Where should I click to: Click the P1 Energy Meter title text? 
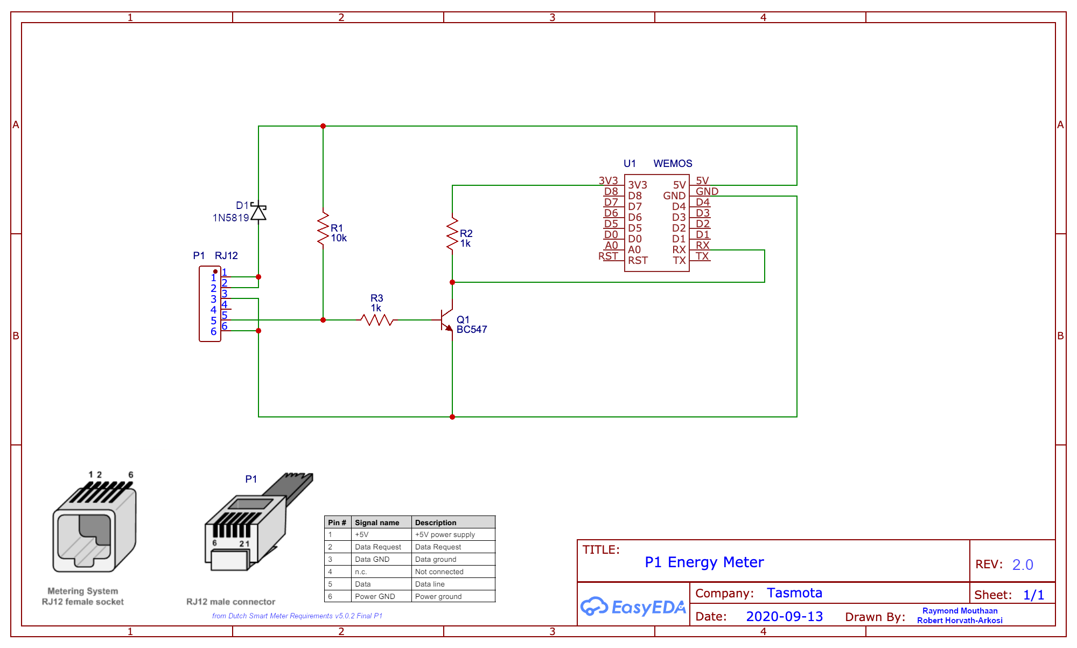(704, 562)
